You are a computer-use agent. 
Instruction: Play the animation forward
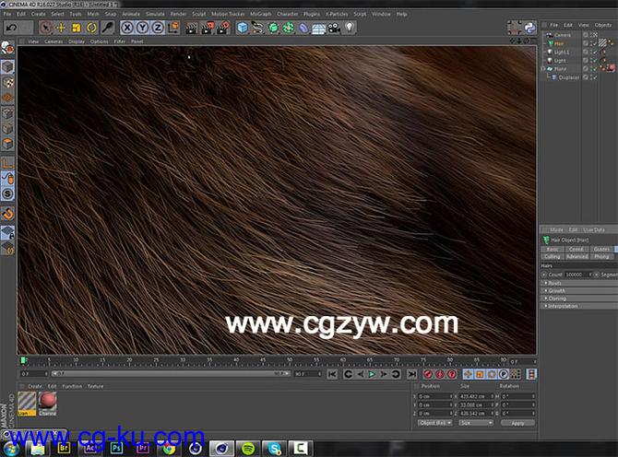pos(372,374)
